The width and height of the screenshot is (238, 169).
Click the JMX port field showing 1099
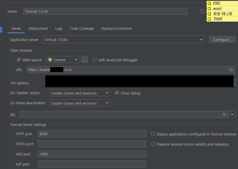click(92, 154)
